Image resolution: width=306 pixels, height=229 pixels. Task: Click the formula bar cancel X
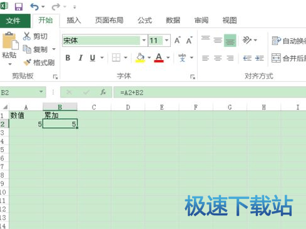click(x=69, y=92)
